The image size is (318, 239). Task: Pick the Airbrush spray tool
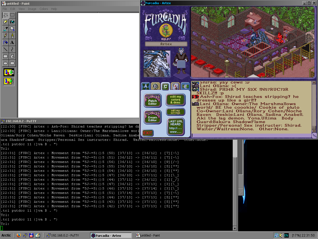click(6, 43)
